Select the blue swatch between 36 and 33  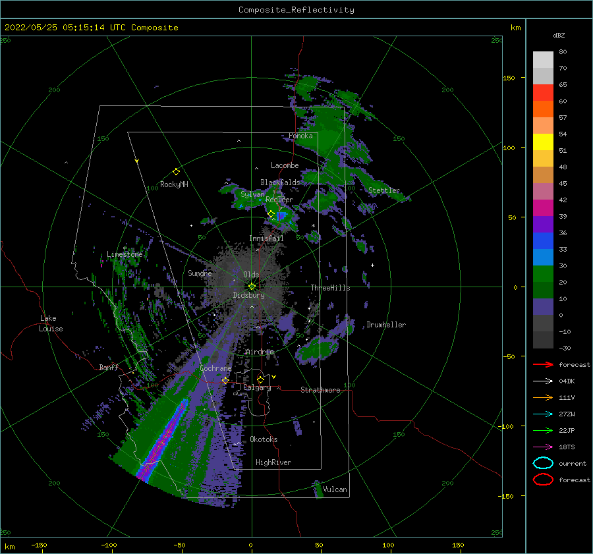[x=543, y=241]
